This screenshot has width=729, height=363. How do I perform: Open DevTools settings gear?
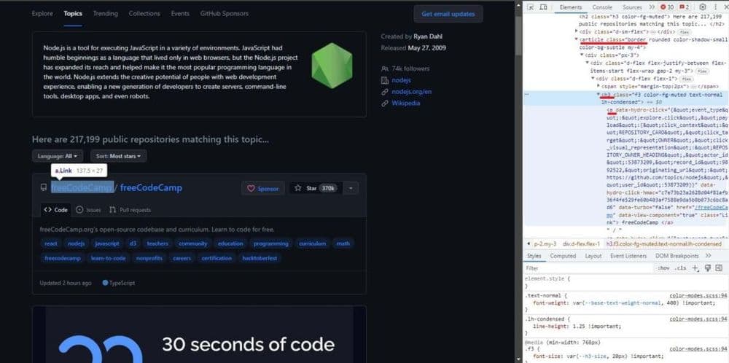(703, 7)
